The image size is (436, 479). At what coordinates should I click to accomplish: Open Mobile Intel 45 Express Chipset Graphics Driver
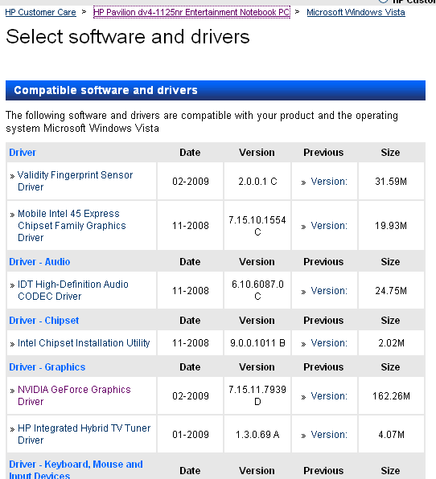[72, 226]
